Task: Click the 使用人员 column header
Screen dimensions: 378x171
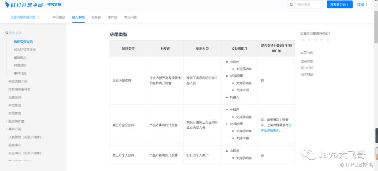Action: (x=202, y=48)
